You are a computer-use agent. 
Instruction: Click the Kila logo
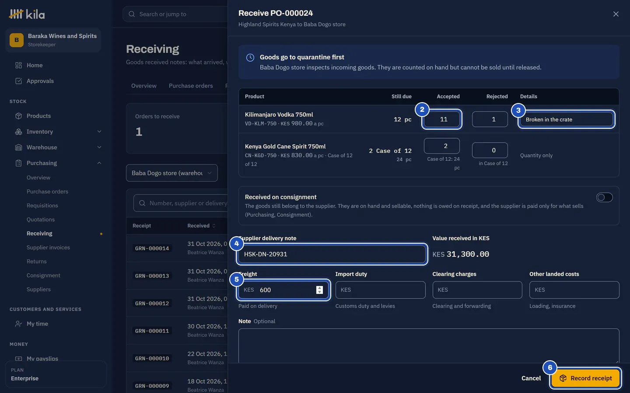(27, 14)
